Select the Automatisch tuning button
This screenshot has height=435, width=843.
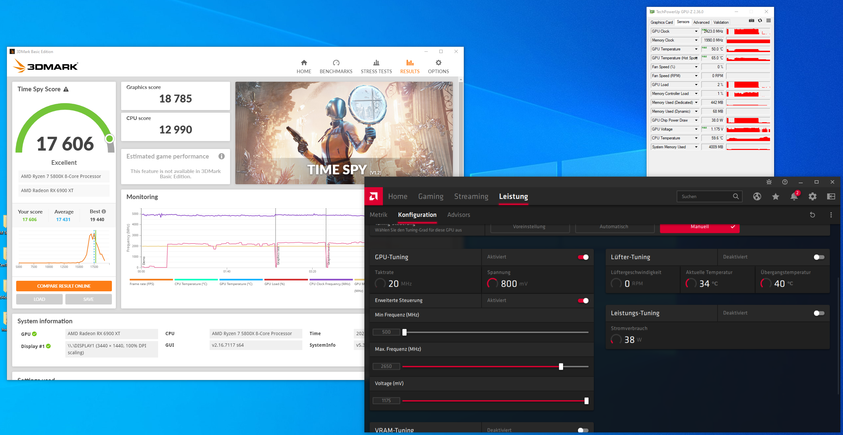[x=614, y=227]
